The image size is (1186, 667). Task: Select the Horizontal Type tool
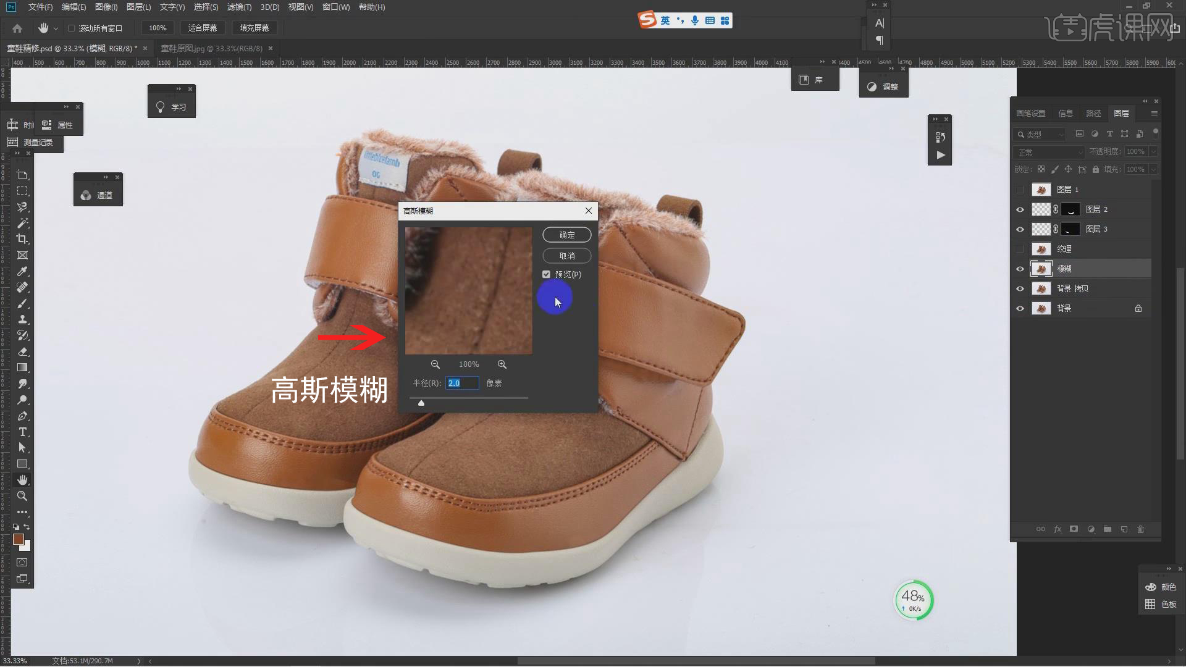click(x=22, y=432)
